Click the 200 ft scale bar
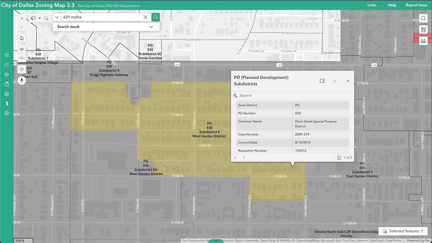 [x=23, y=240]
